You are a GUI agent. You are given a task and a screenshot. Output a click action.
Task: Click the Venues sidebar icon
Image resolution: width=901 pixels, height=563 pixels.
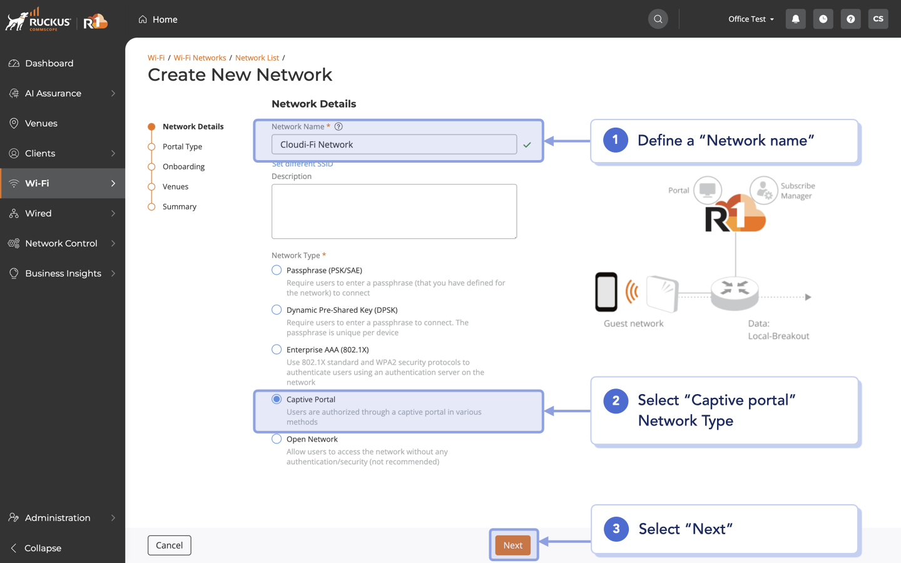[14, 123]
